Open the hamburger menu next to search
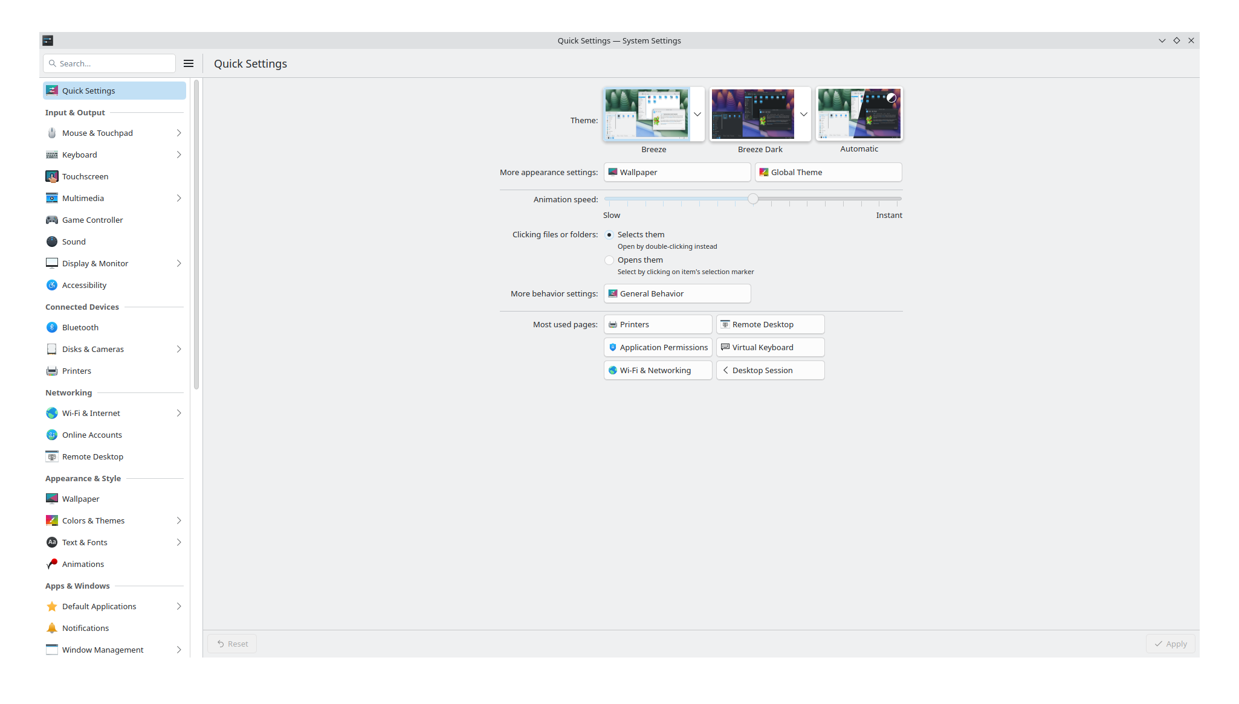1239x704 pixels. [188, 63]
